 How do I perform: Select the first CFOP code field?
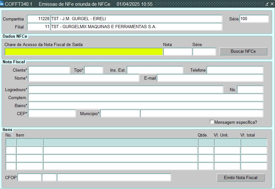[x=29, y=177]
